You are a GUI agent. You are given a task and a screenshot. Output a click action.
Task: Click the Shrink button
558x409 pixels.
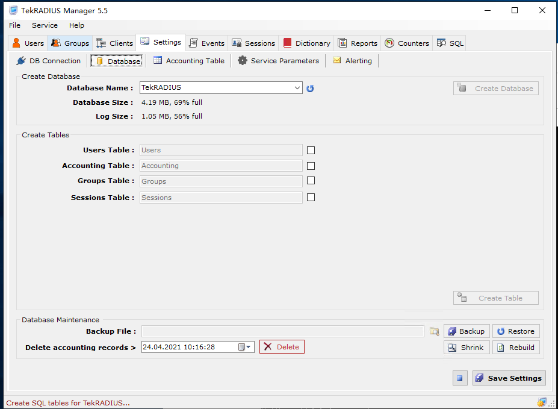pos(467,348)
